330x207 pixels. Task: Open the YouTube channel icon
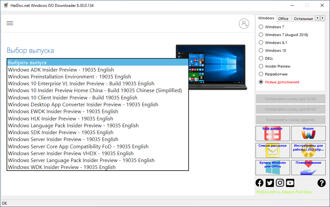pyautogui.click(x=290, y=183)
